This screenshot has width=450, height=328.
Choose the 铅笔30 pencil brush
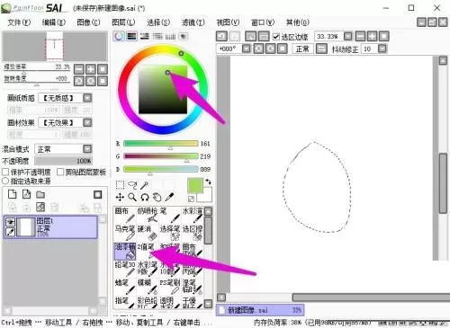coord(125,269)
